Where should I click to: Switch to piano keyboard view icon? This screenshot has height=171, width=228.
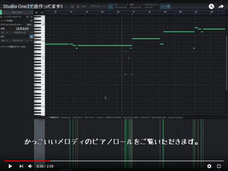click(x=37, y=12)
